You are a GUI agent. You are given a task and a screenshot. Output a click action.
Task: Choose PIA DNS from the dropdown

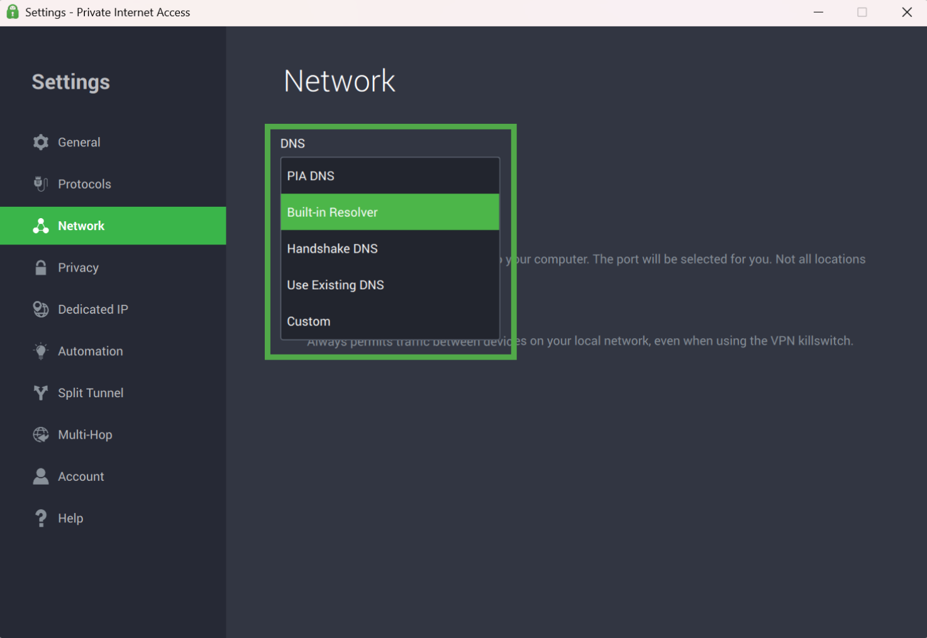[390, 176]
